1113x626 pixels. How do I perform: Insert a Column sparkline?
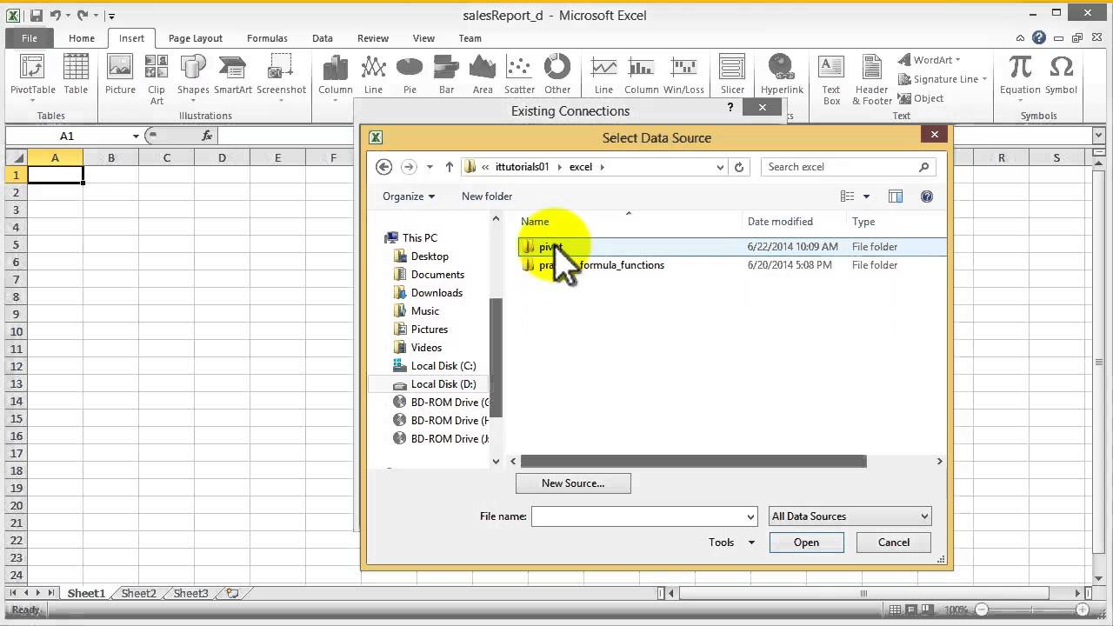641,76
